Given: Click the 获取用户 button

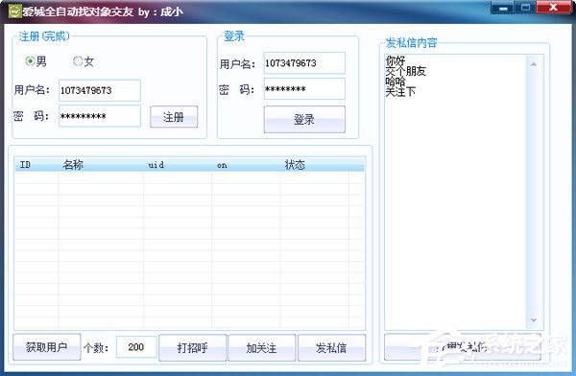Looking at the screenshot, I should point(47,347).
